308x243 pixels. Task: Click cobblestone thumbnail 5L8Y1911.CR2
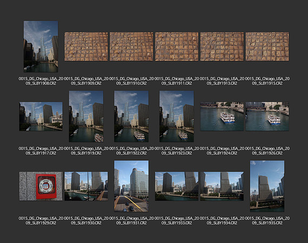177,47
